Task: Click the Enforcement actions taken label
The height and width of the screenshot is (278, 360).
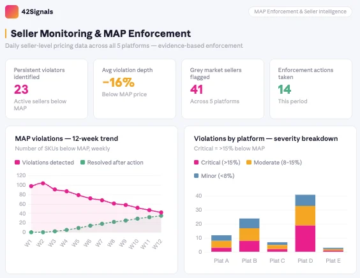Action: 306,73
